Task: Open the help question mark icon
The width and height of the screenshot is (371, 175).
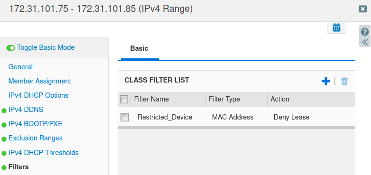Action: [x=365, y=32]
